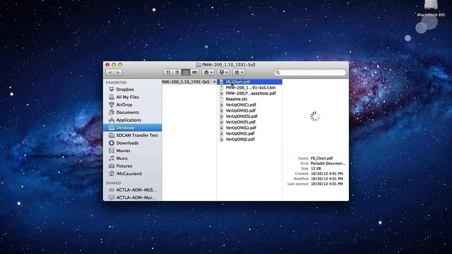Select the PMW-200 SxS .bin firmware file
Viewport: 452px width, 254px height.
tap(250, 87)
